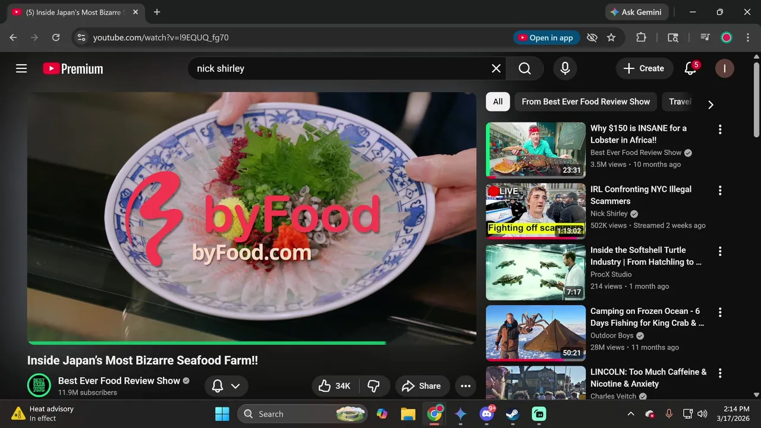
Task: Open options for LINCOLN caffeine video
Action: tap(720, 373)
